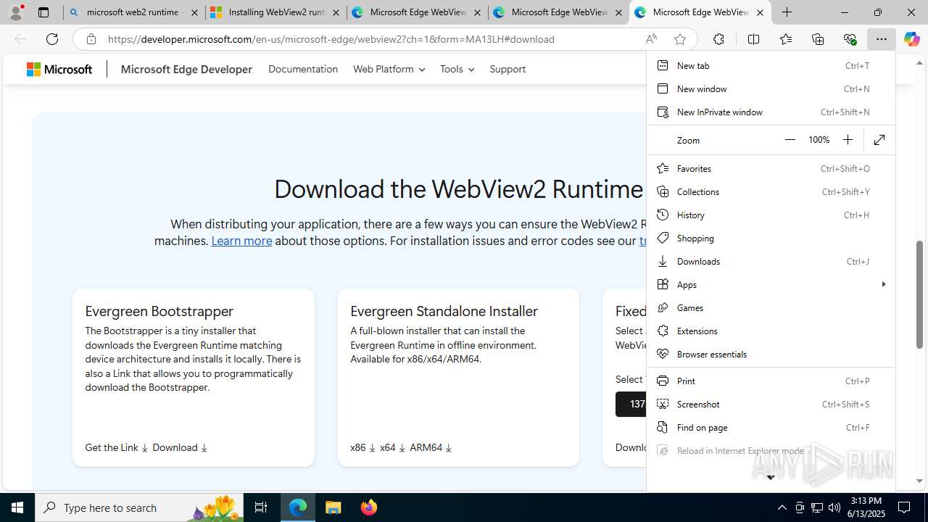Expand the Apps submenu
This screenshot has height=522, width=928.
(771, 284)
